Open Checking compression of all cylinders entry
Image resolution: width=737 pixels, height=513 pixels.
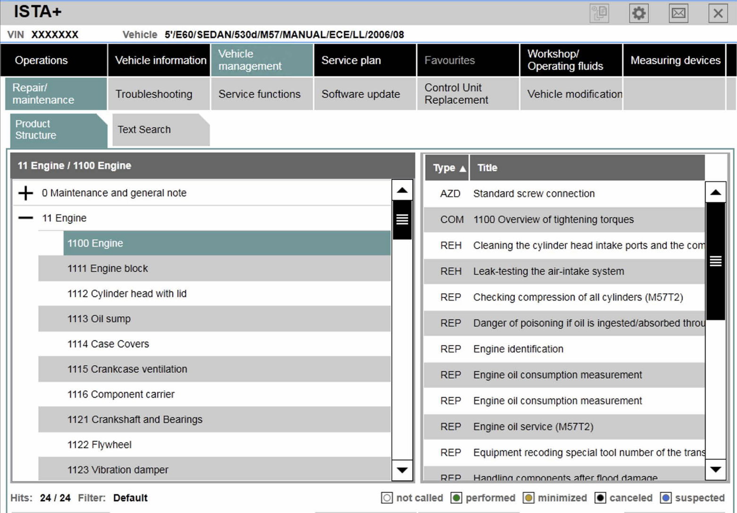564,297
